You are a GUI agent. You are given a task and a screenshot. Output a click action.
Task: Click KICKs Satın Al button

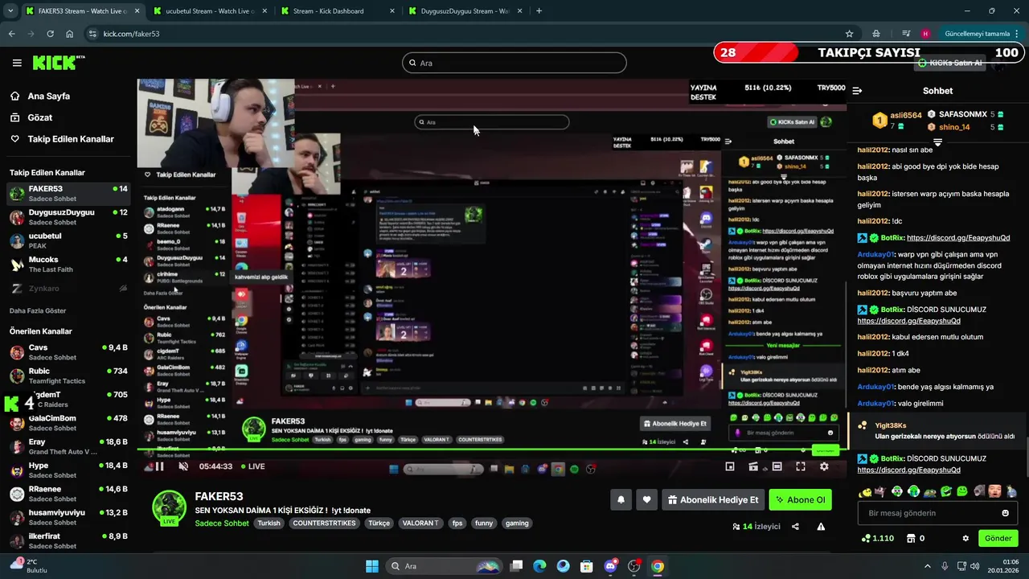[x=950, y=63]
